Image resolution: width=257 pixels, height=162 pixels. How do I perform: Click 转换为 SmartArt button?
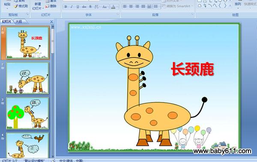pyautogui.click(x=176, y=6)
